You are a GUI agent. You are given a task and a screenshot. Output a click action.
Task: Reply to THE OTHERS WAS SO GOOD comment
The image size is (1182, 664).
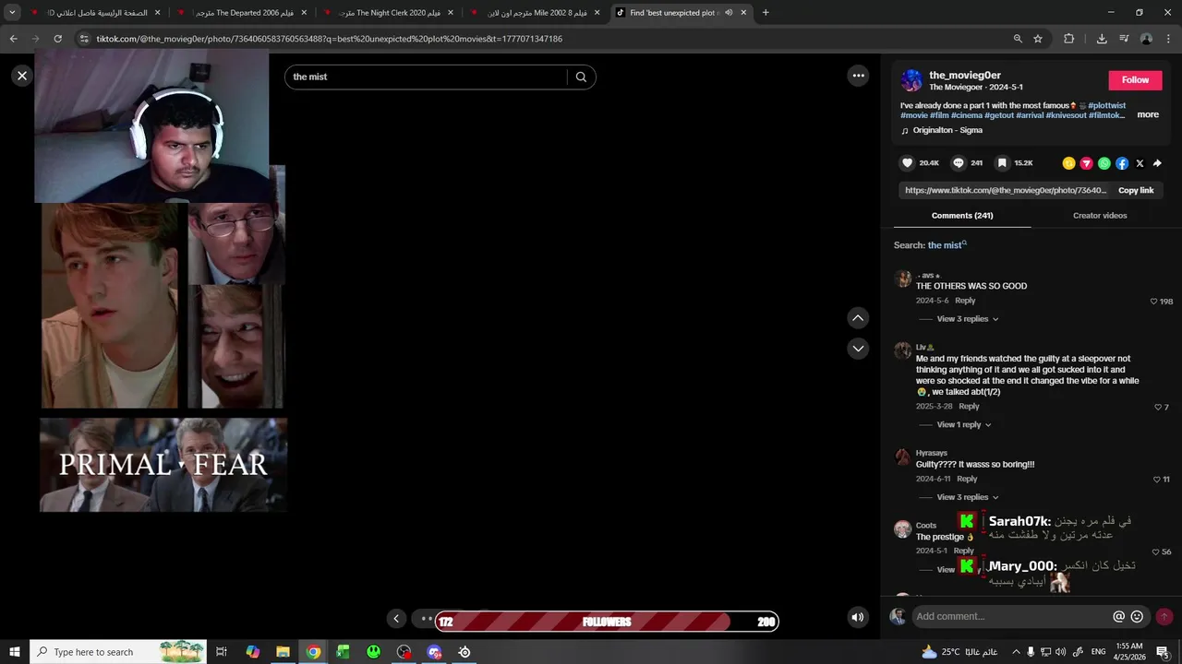point(965,301)
